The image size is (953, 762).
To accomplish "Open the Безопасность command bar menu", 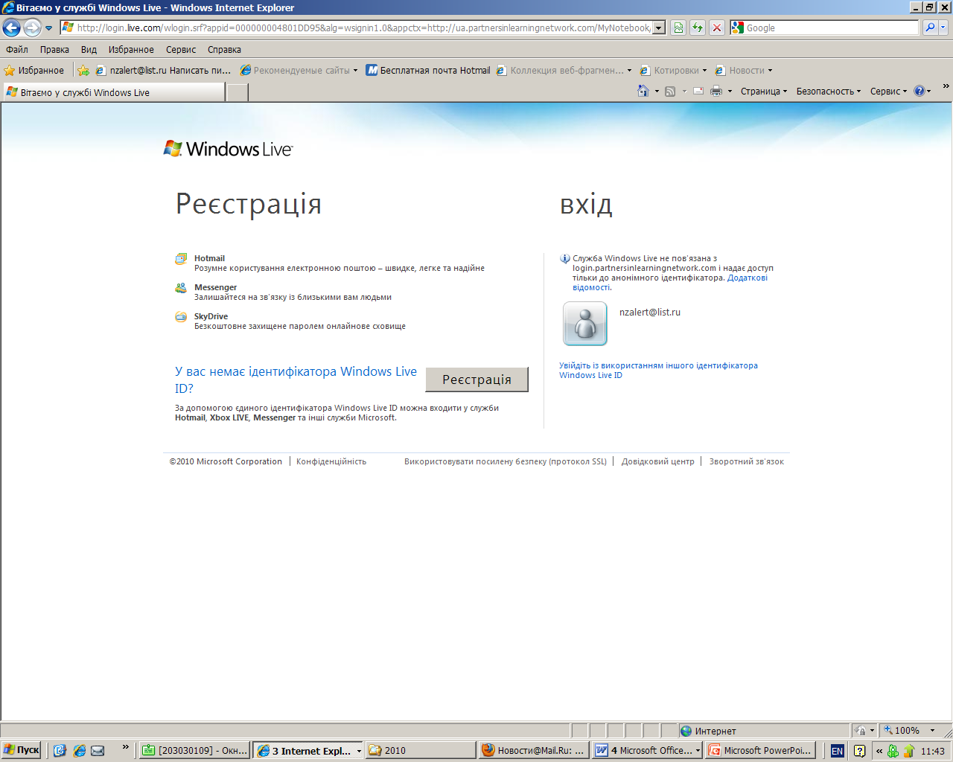I will point(828,91).
